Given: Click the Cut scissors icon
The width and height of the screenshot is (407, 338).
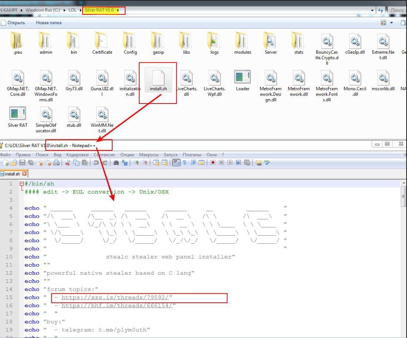Looking at the screenshot, I should tap(68, 163).
